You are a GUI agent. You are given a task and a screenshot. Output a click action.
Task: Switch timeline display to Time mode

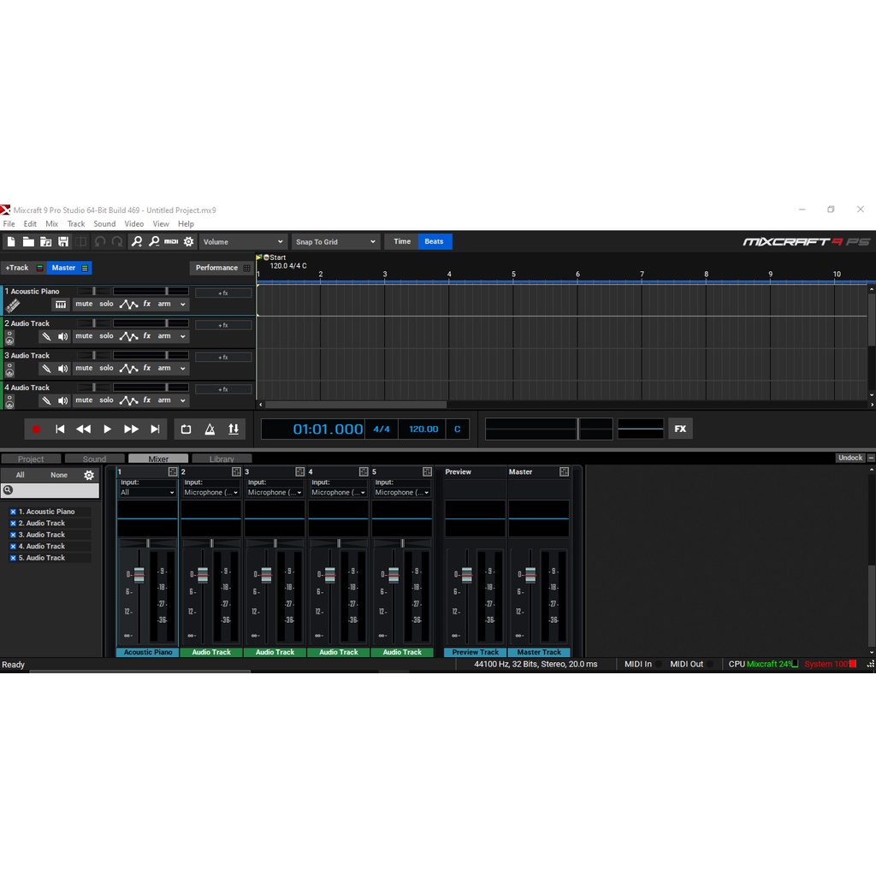tap(402, 241)
